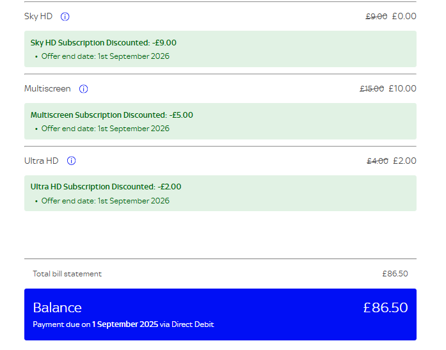Image resolution: width=446 pixels, height=350 pixels.
Task: Click the payment due date text
Action: 123,324
